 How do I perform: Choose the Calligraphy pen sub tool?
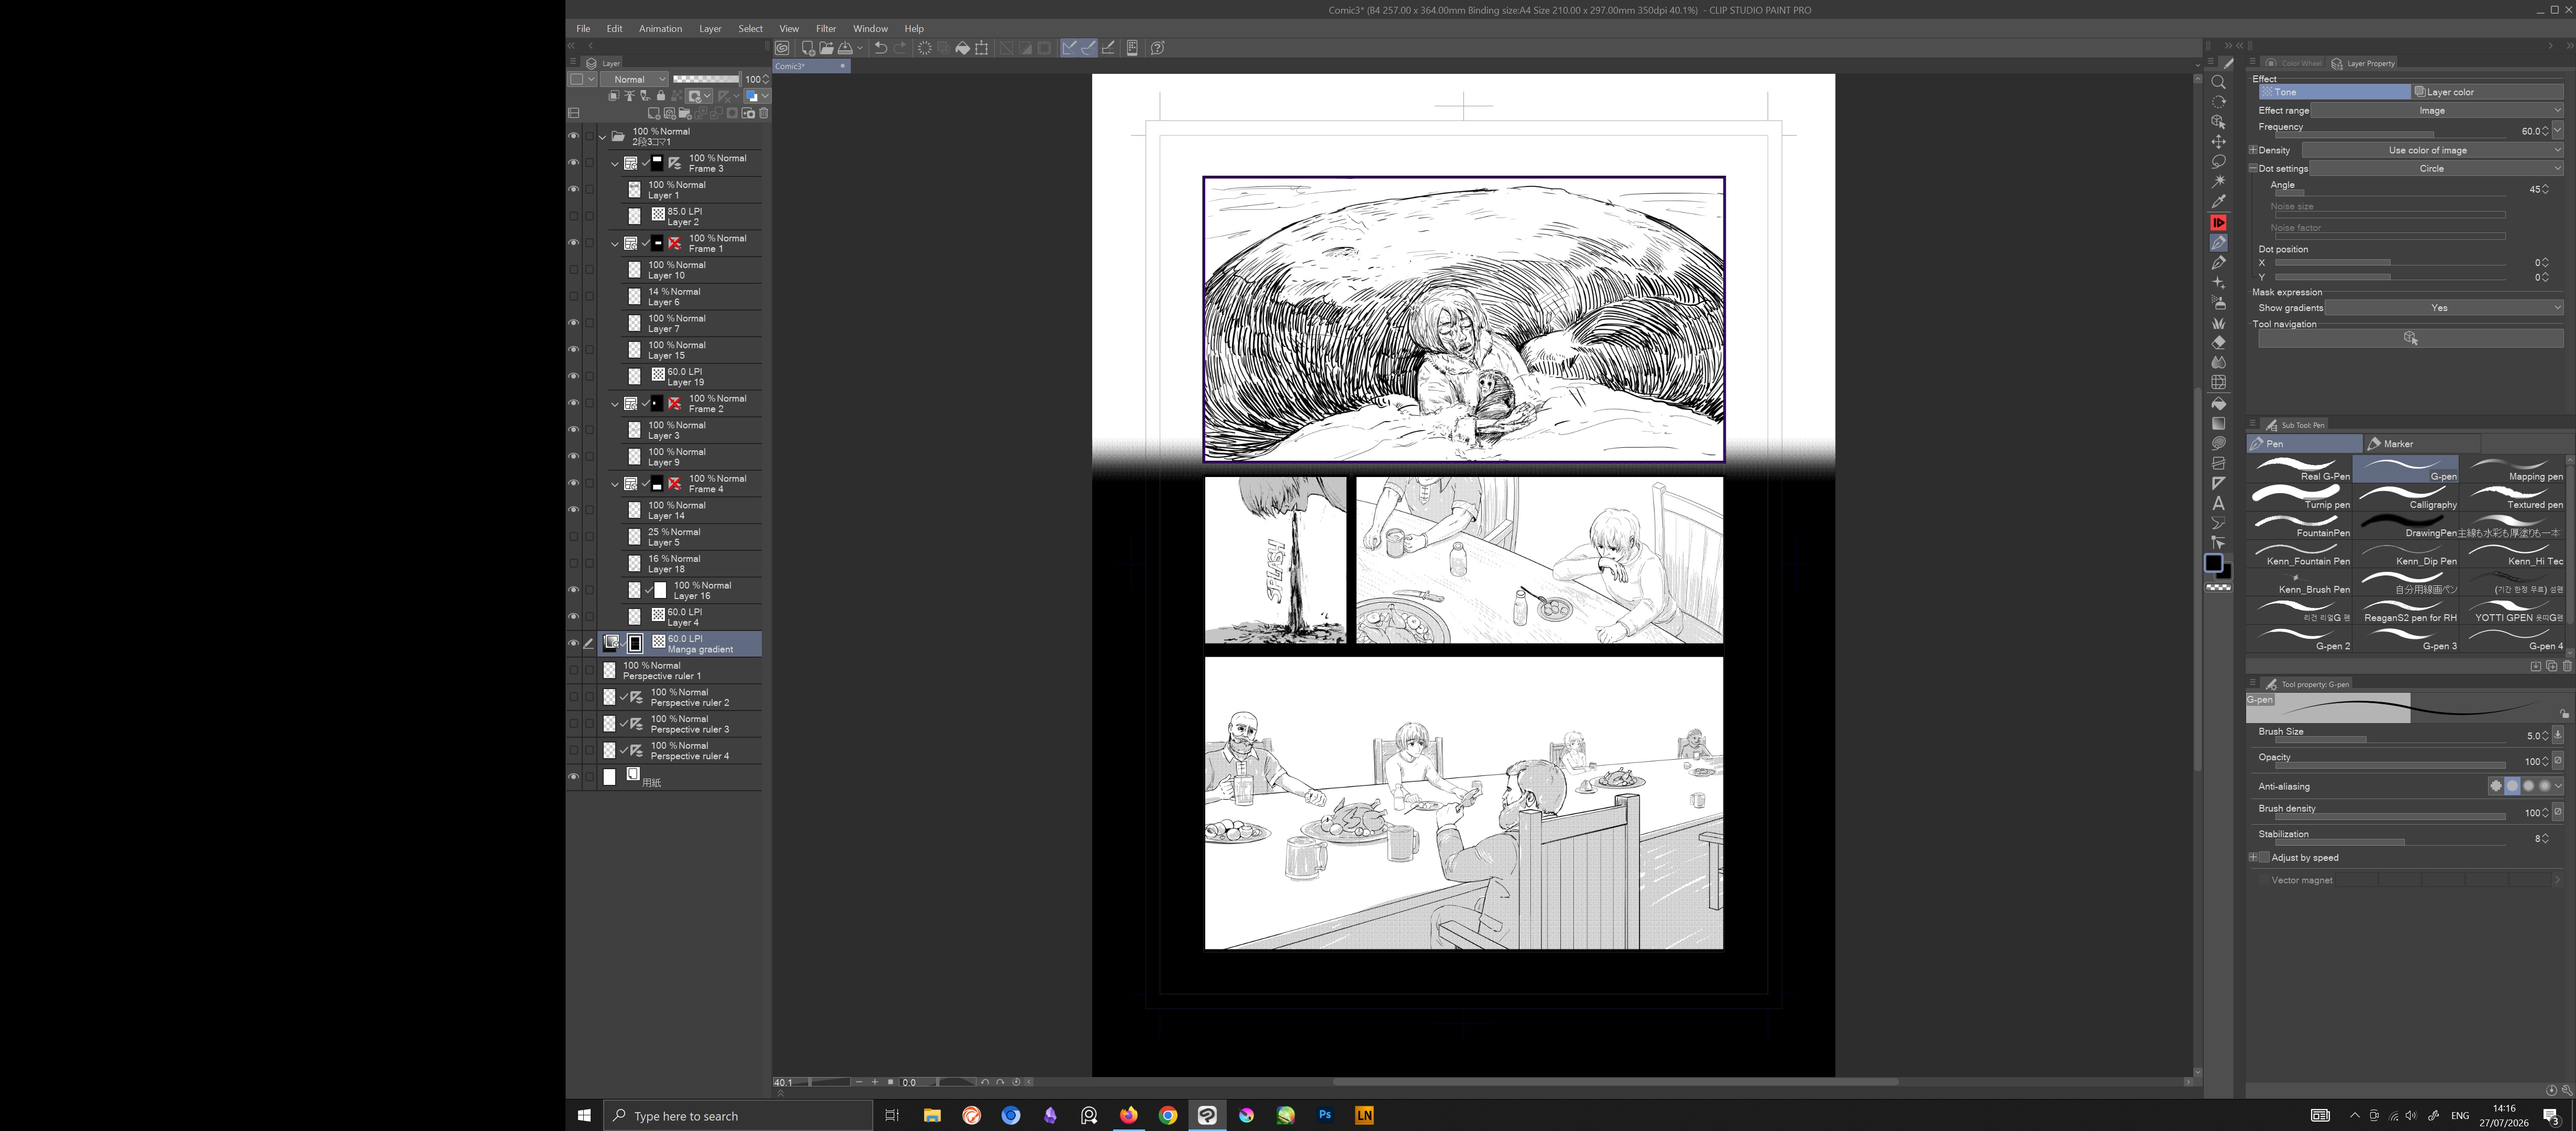(2405, 497)
